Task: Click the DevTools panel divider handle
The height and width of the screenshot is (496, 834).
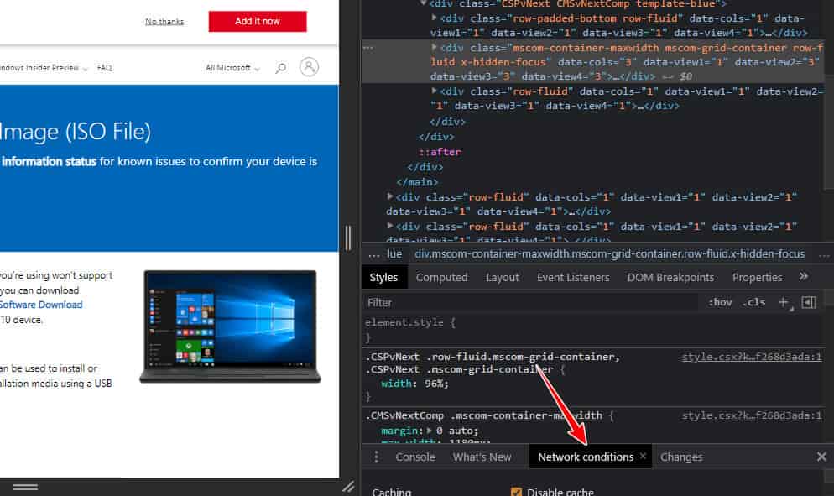Action: point(348,238)
